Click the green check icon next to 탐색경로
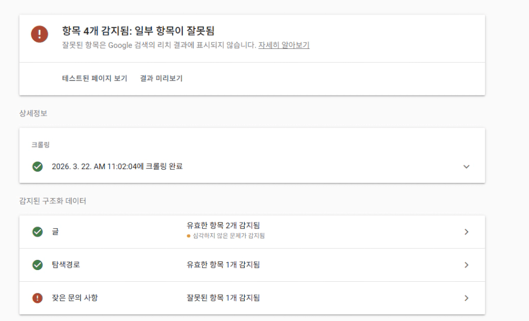The height and width of the screenshot is (321, 529). (x=37, y=265)
